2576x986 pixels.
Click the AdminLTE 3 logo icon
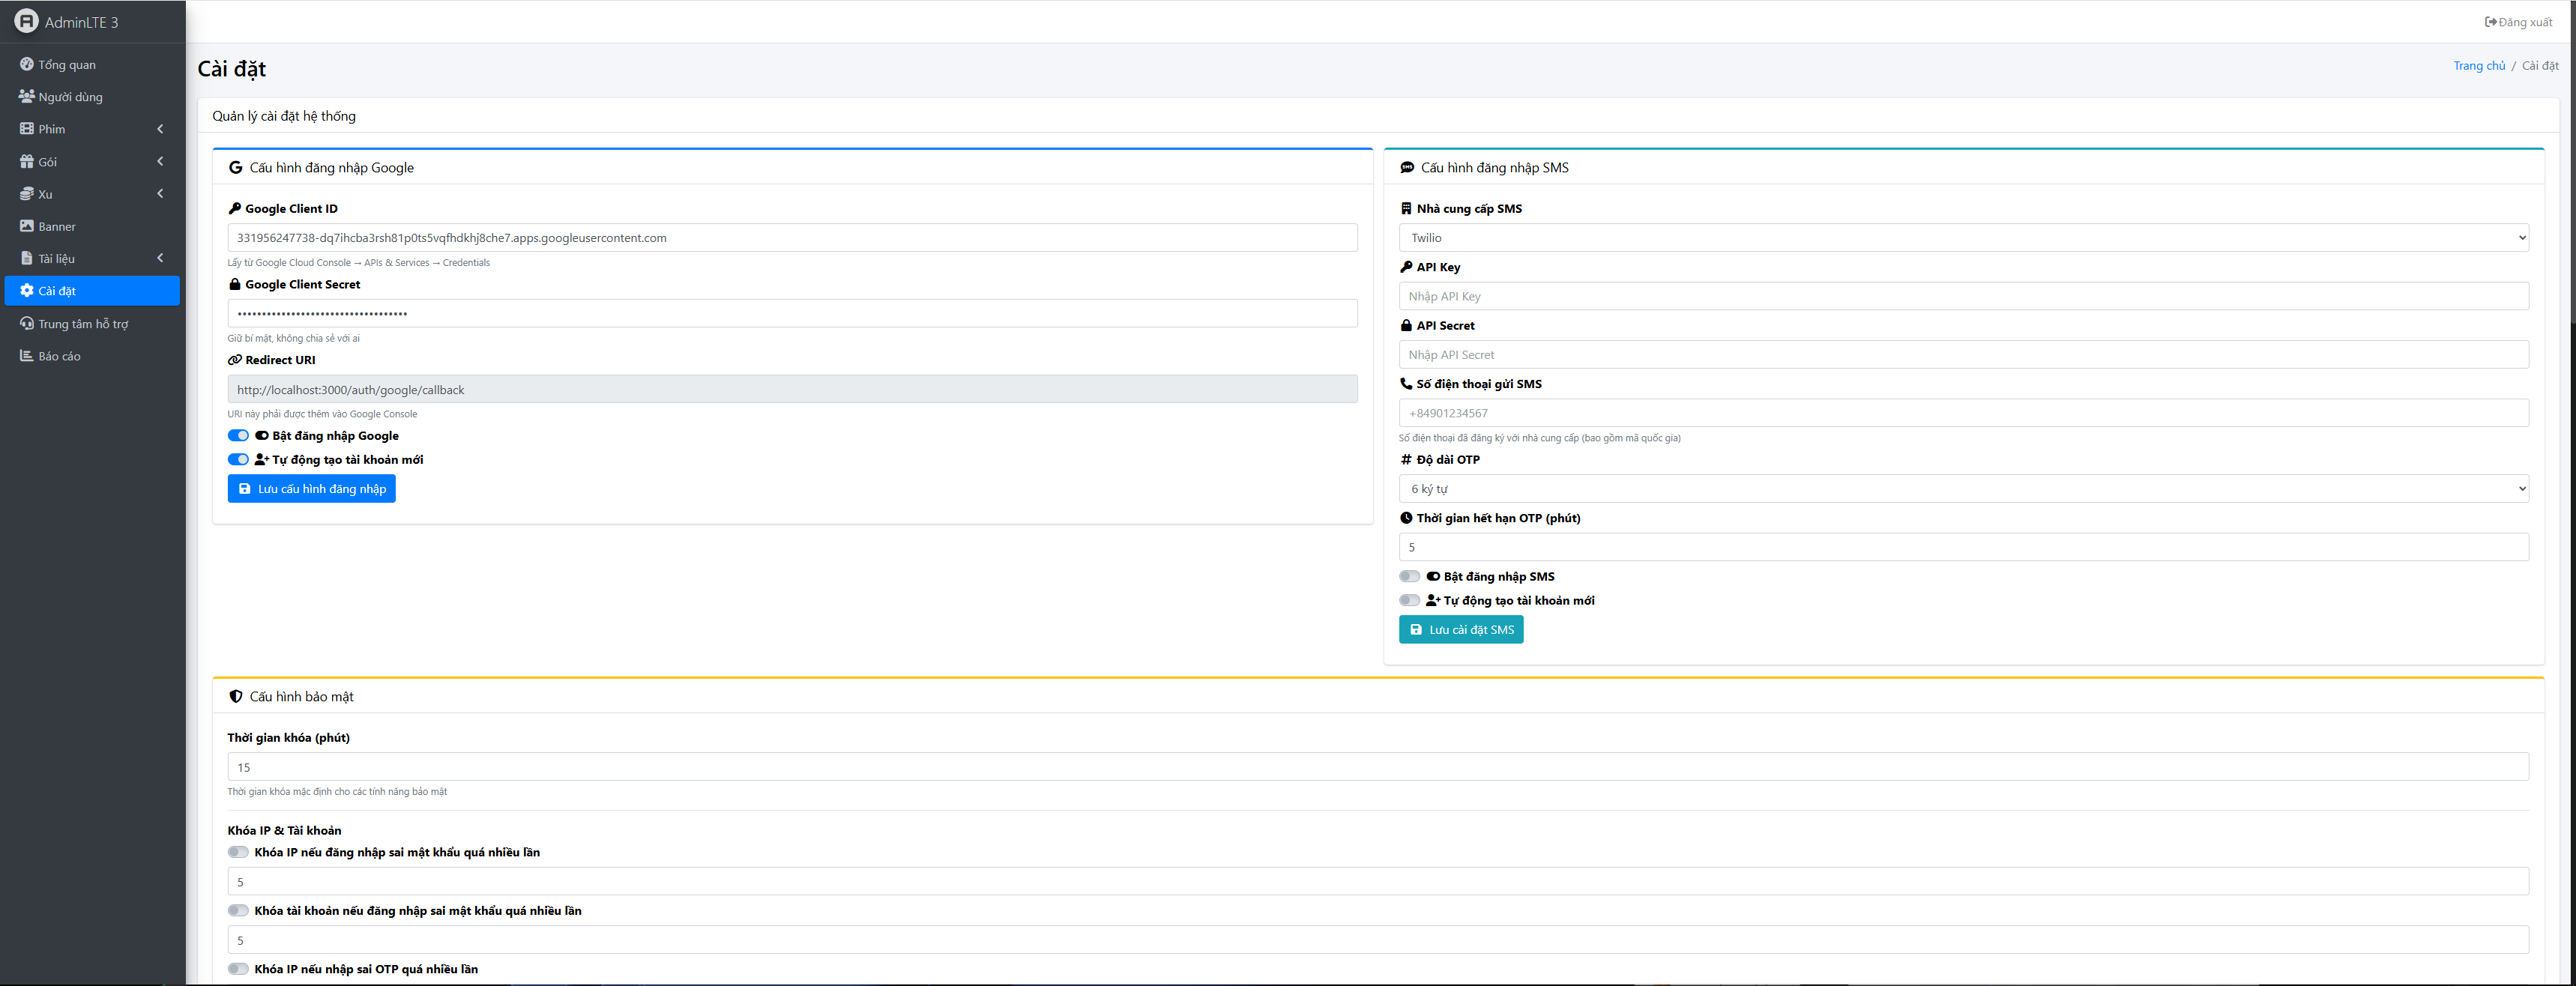26,21
